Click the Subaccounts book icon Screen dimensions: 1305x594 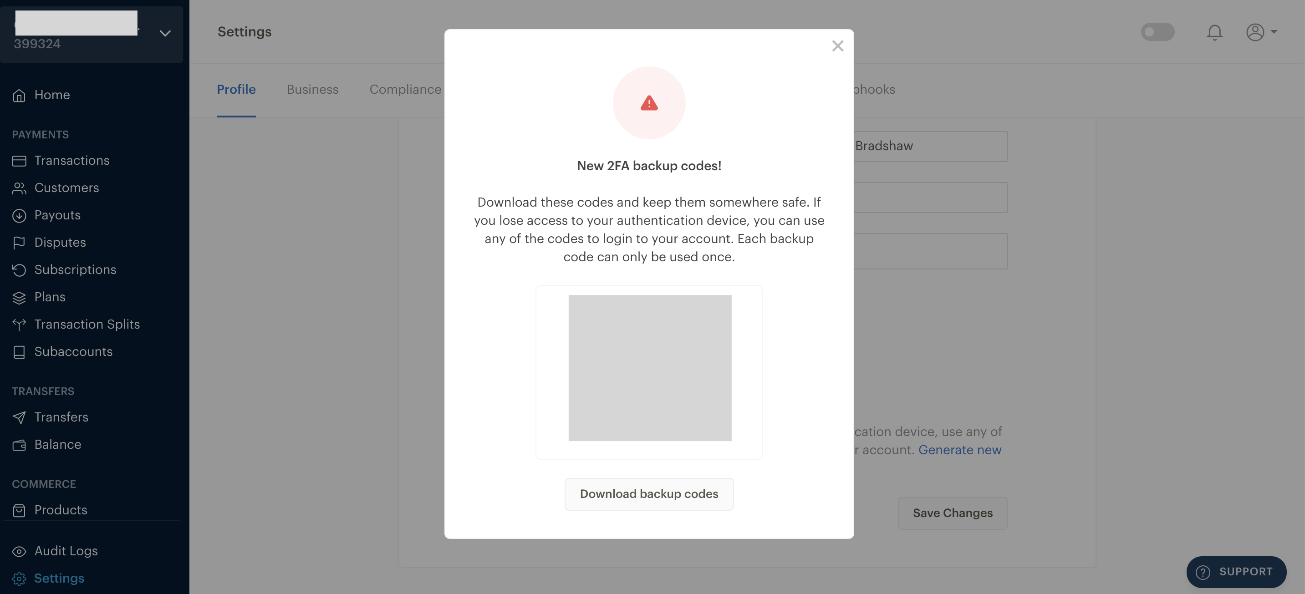(x=19, y=352)
